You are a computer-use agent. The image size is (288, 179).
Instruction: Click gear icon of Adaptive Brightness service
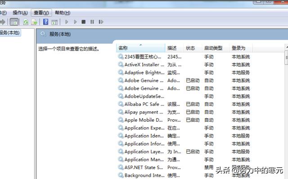coord(121,72)
